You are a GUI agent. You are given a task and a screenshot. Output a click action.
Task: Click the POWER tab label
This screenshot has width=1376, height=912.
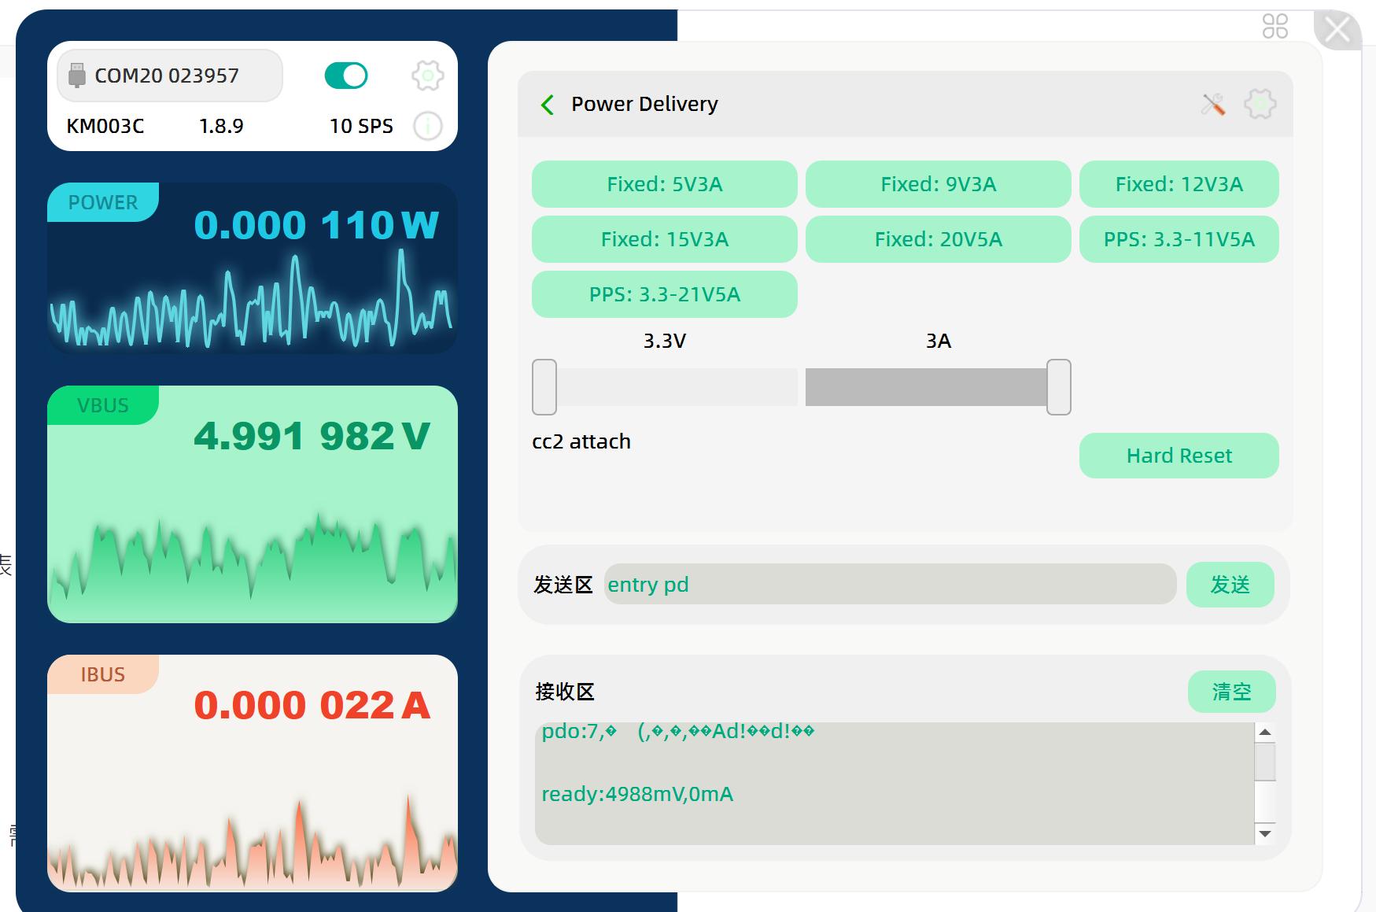pos(103,202)
